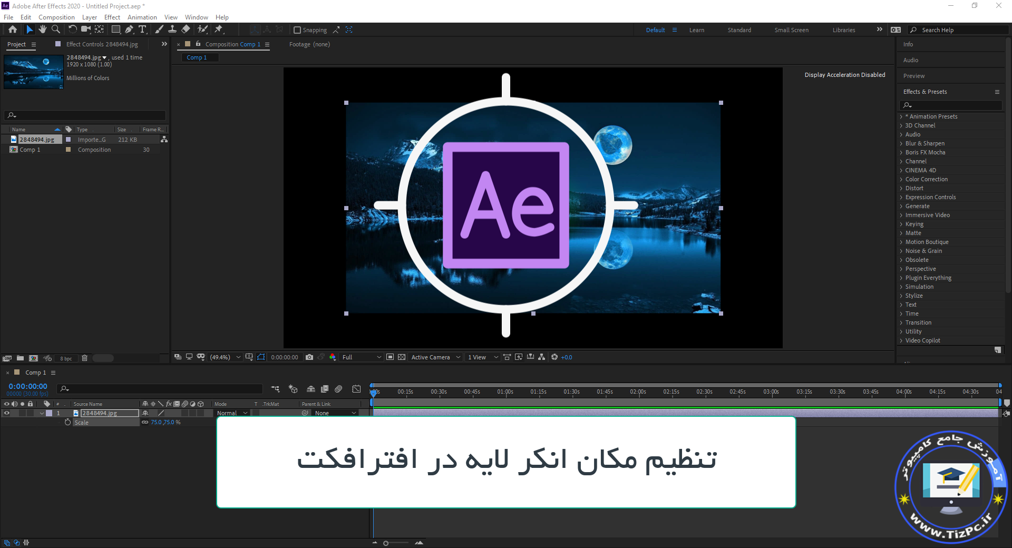Click the Draft 3D icon in timeline
Image resolution: width=1012 pixels, height=548 pixels.
293,389
